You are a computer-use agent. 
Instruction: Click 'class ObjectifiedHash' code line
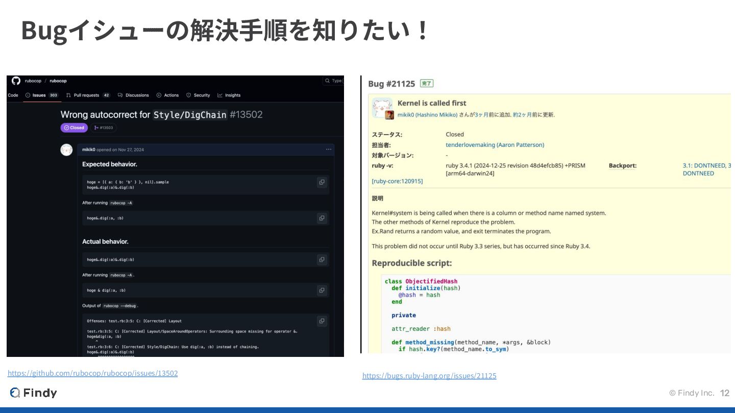[x=421, y=281]
